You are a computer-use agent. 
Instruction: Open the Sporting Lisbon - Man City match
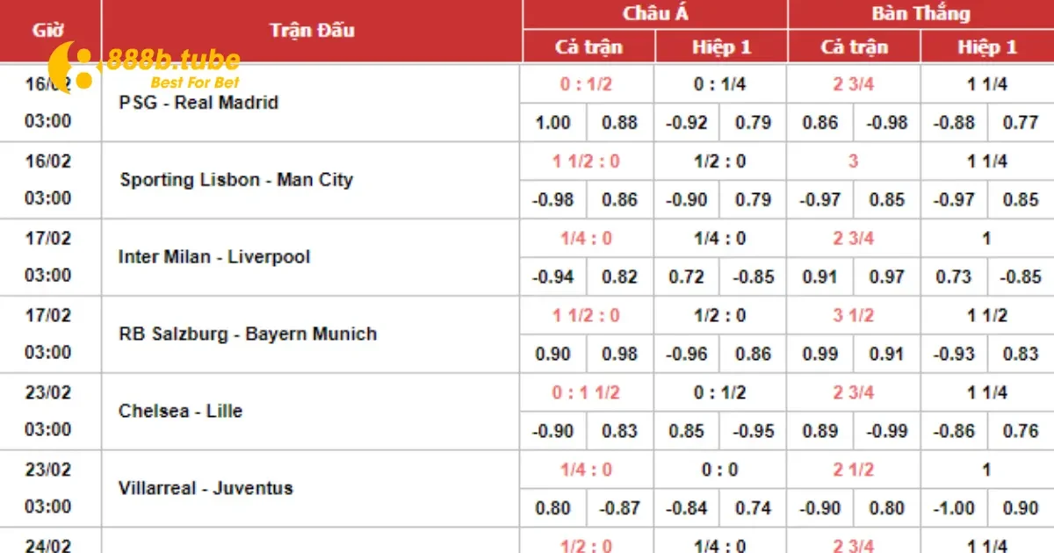coord(236,180)
